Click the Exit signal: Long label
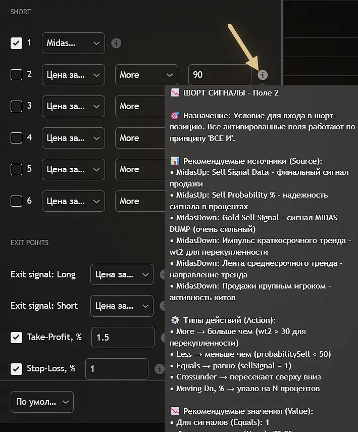 point(43,274)
